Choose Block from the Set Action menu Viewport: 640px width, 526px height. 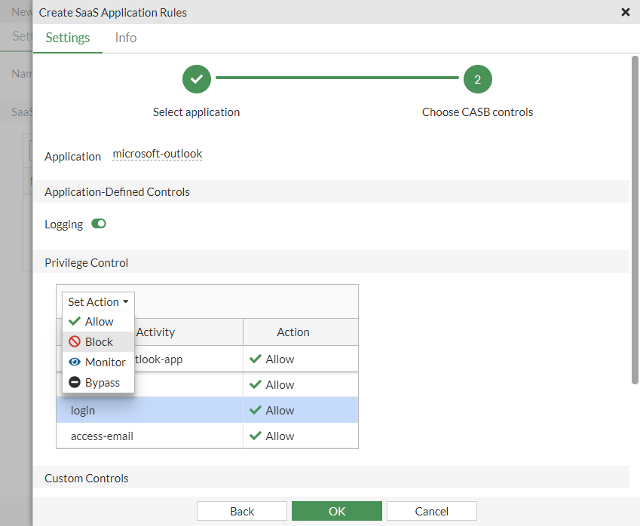point(98,342)
